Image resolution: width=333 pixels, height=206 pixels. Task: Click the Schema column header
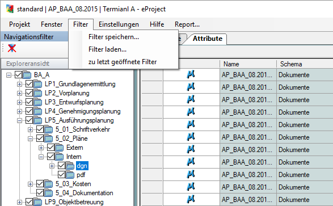(305, 64)
